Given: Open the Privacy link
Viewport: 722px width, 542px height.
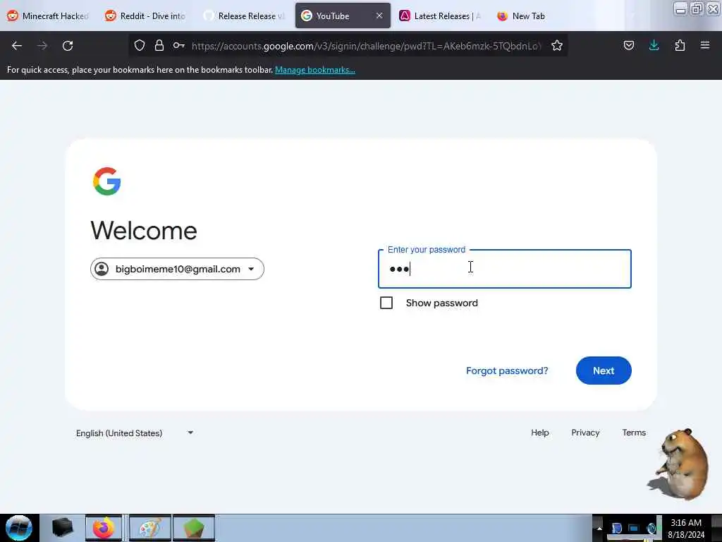Looking at the screenshot, I should (x=585, y=433).
